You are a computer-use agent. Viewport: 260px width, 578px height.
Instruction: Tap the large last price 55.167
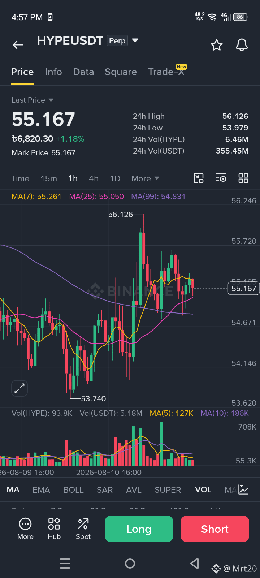pos(43,119)
